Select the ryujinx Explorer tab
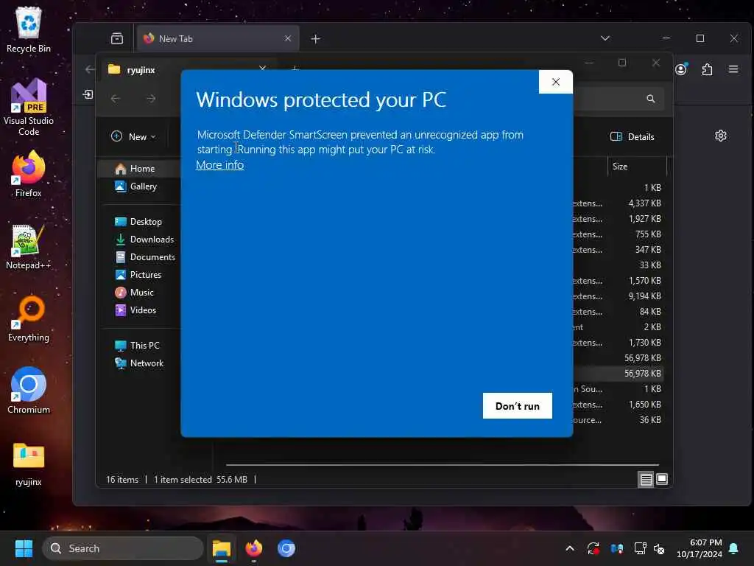This screenshot has width=754, height=566. click(x=139, y=70)
